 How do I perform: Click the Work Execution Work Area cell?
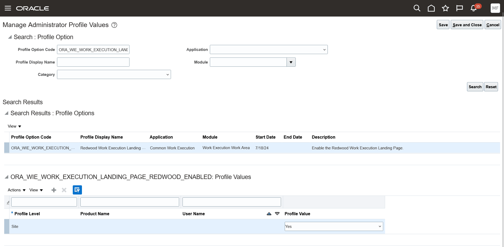point(226,148)
